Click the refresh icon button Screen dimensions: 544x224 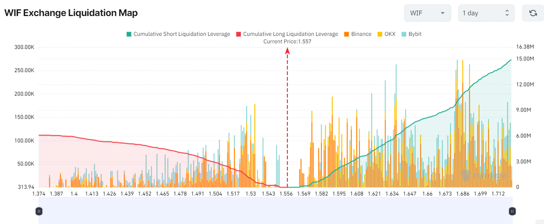(x=533, y=13)
